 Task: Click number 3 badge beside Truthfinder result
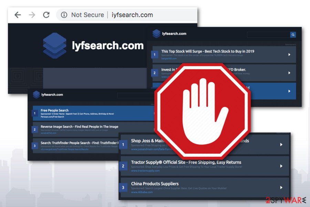[x=34, y=146]
